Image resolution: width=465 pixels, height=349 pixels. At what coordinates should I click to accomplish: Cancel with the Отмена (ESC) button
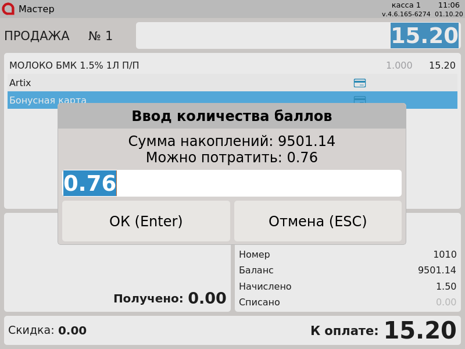[x=317, y=222]
